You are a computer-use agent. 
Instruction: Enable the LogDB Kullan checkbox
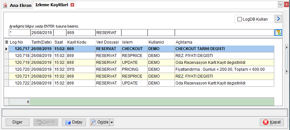point(239,19)
